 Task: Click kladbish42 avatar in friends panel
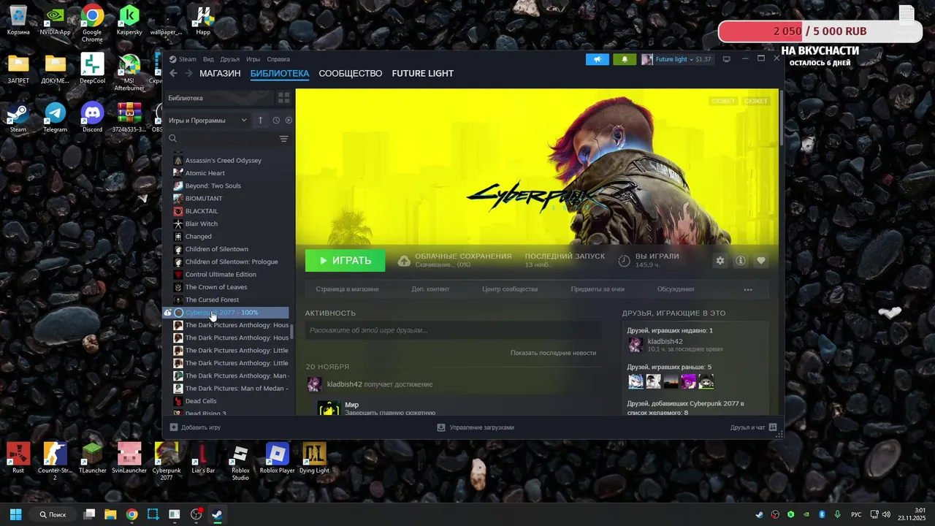(636, 345)
